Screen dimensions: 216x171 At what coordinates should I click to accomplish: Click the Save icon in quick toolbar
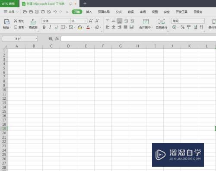coord(31,12)
